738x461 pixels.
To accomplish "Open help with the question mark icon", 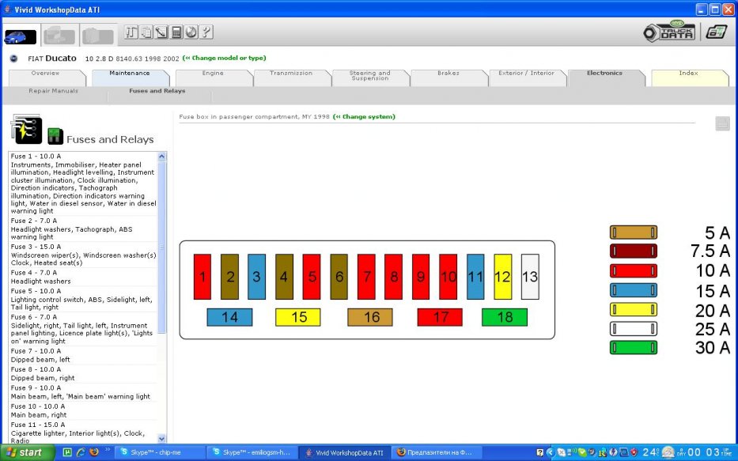I will click(206, 32).
